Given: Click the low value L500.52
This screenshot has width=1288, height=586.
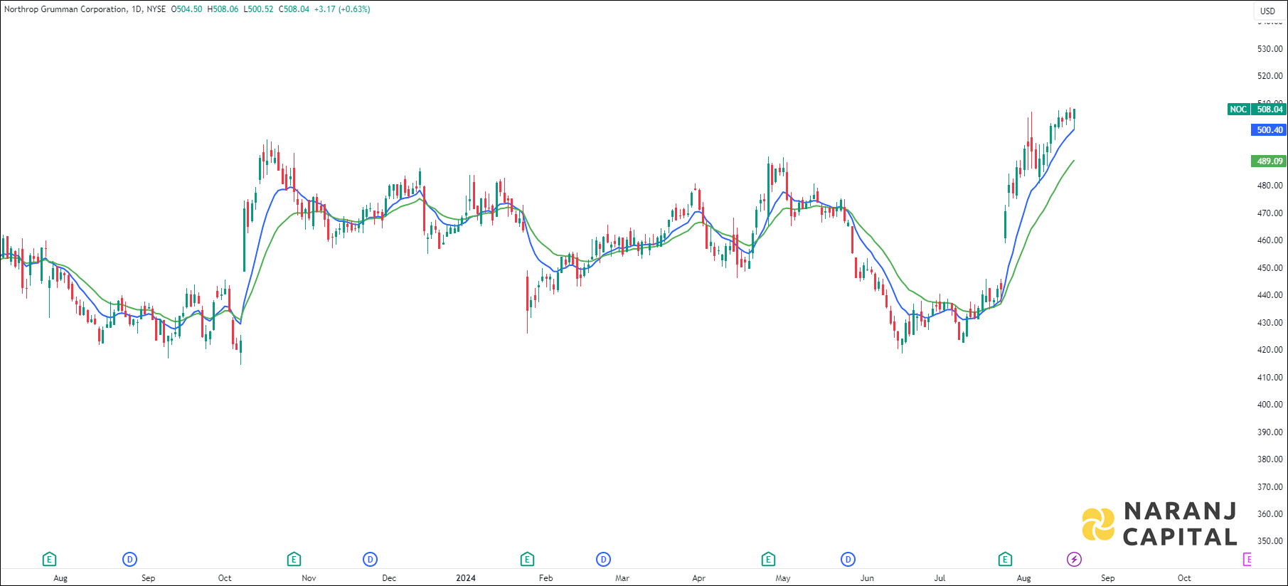Looking at the screenshot, I should [258, 9].
